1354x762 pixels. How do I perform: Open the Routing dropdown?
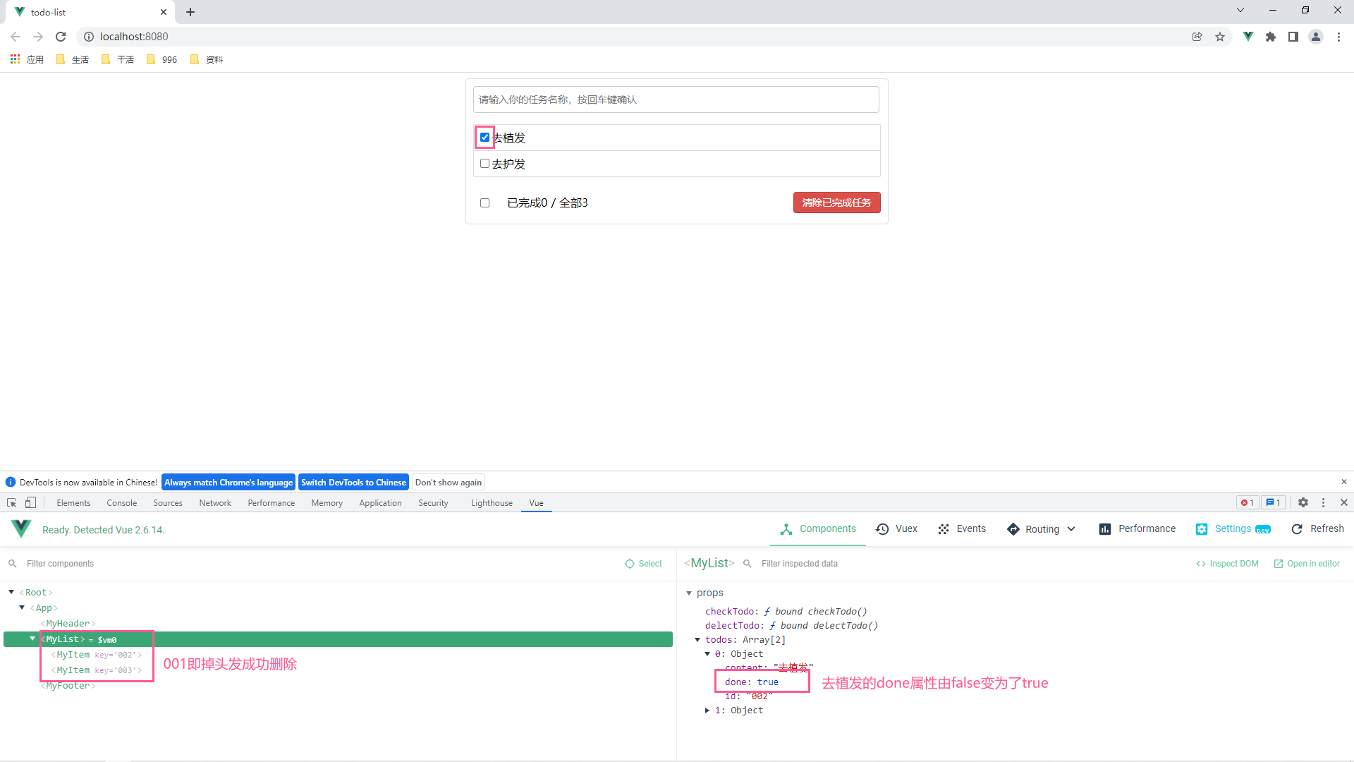1042,528
